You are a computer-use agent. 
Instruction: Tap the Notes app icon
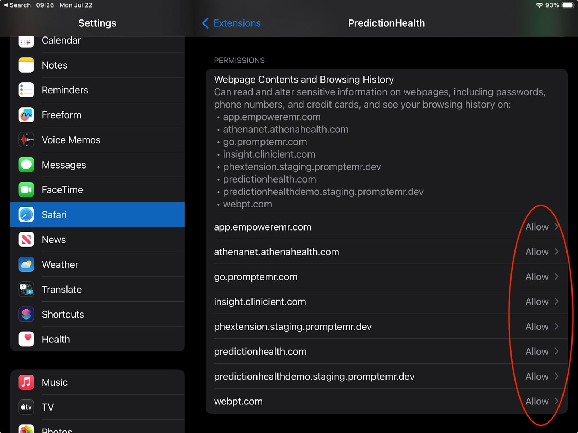[x=26, y=65]
